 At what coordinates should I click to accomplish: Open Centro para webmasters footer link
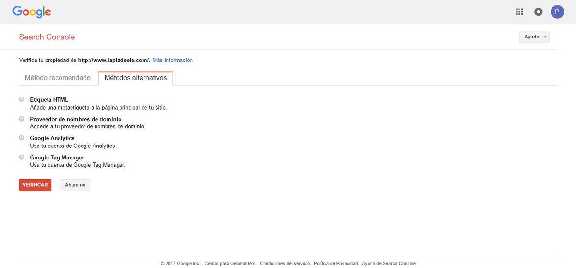coord(230,264)
